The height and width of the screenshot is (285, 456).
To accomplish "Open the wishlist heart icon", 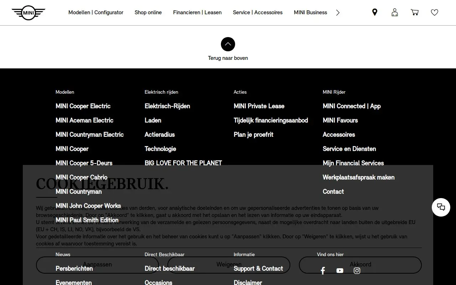I will [435, 12].
